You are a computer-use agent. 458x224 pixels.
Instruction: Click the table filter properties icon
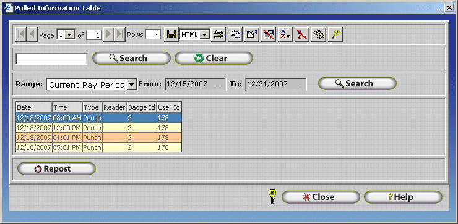pyautogui.click(x=252, y=35)
